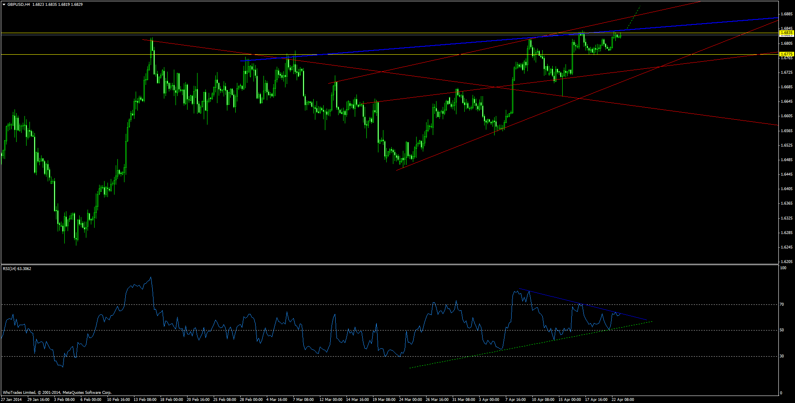Click the 1.6365 price scale label
This screenshot has width=795, height=403.
pyautogui.click(x=787, y=203)
